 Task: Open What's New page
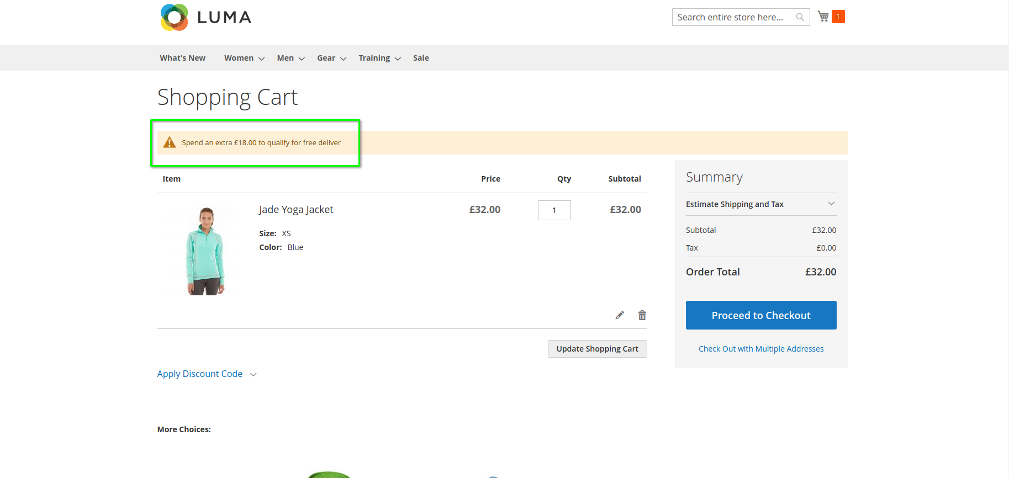coord(183,58)
